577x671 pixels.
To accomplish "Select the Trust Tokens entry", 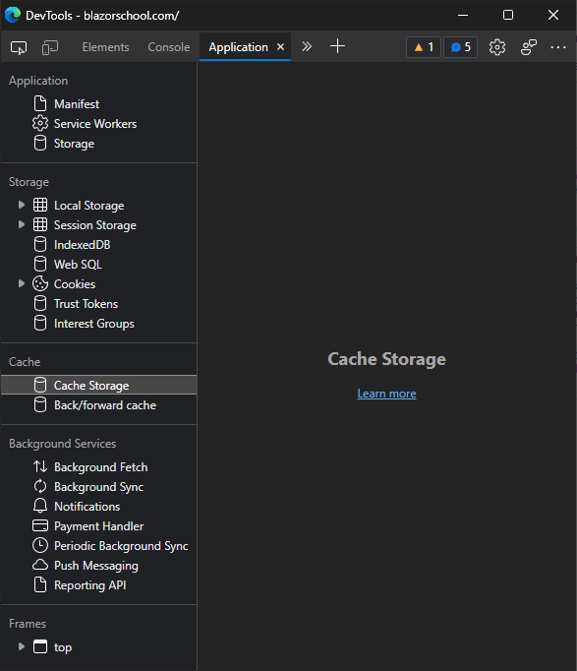I will (86, 304).
